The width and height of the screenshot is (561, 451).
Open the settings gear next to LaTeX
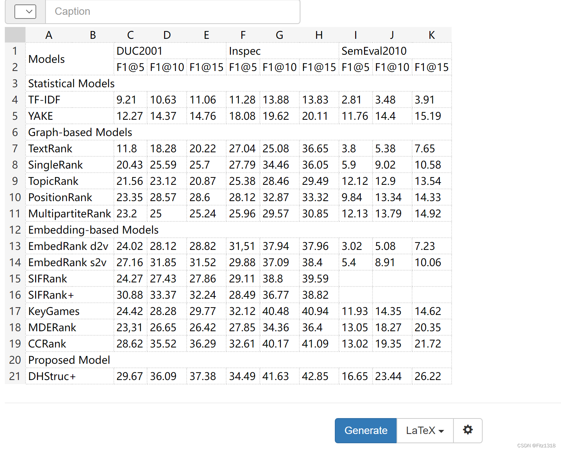pyautogui.click(x=467, y=430)
